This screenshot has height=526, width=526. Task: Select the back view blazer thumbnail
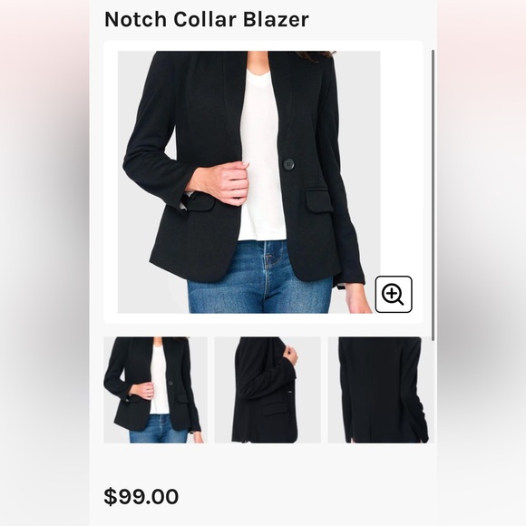(381, 390)
